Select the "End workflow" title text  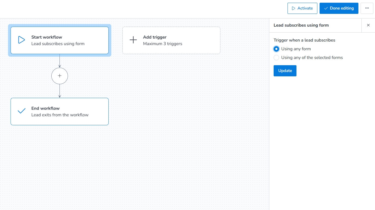tap(45, 108)
